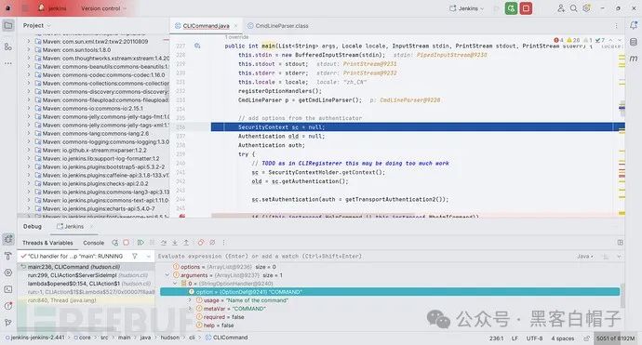
Task: Open the Version control dropdown
Action: pyautogui.click(x=103, y=8)
